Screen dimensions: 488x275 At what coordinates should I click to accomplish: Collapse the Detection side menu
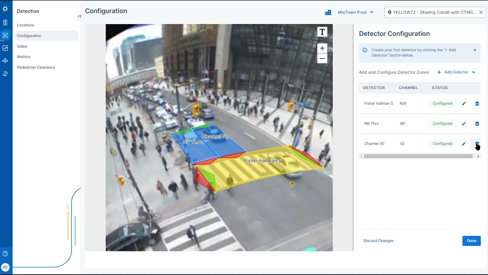[79, 16]
